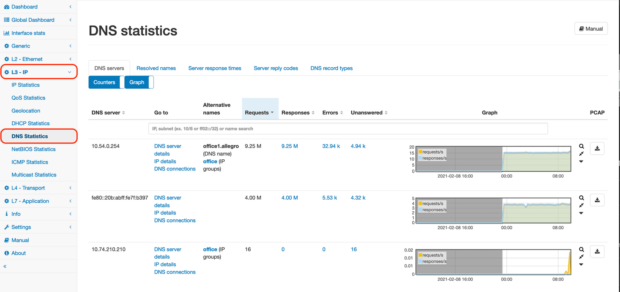Open DNS connections link for 10.54.0.254

(175, 169)
